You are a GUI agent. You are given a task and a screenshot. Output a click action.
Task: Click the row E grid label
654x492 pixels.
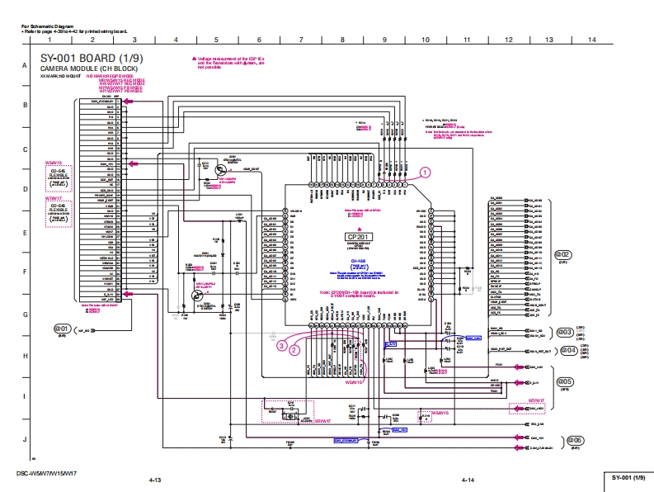click(x=25, y=232)
